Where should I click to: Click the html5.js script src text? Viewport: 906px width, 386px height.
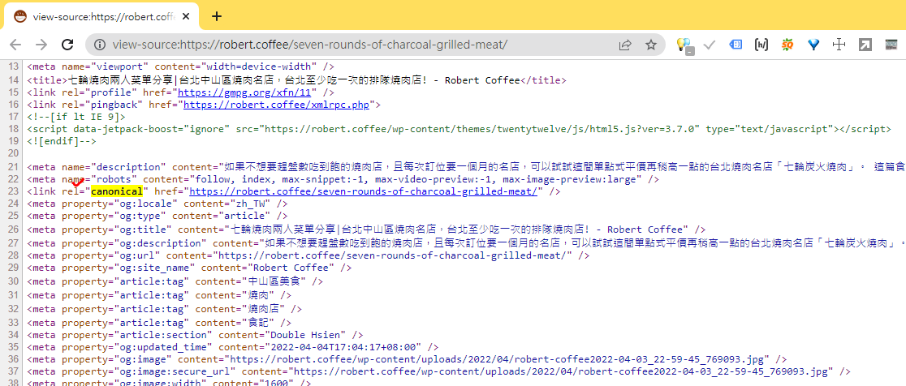[478, 129]
